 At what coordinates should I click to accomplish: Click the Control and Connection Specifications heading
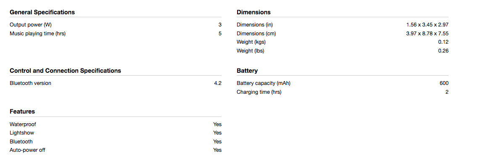tap(65, 70)
